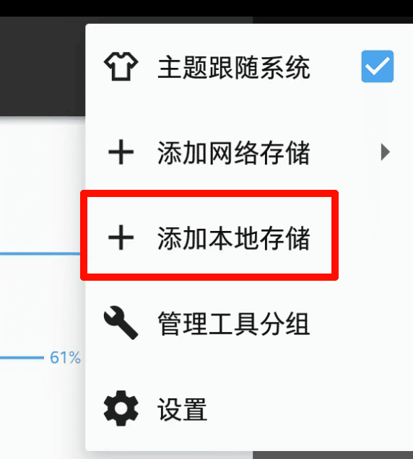Click the gray bar at bottom right

(333, 455)
